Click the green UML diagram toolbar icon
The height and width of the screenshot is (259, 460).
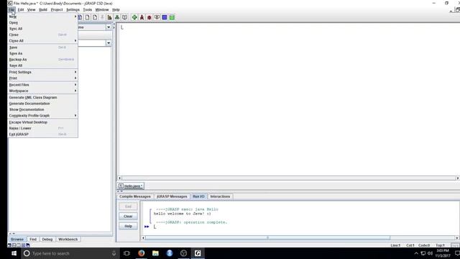click(117, 17)
